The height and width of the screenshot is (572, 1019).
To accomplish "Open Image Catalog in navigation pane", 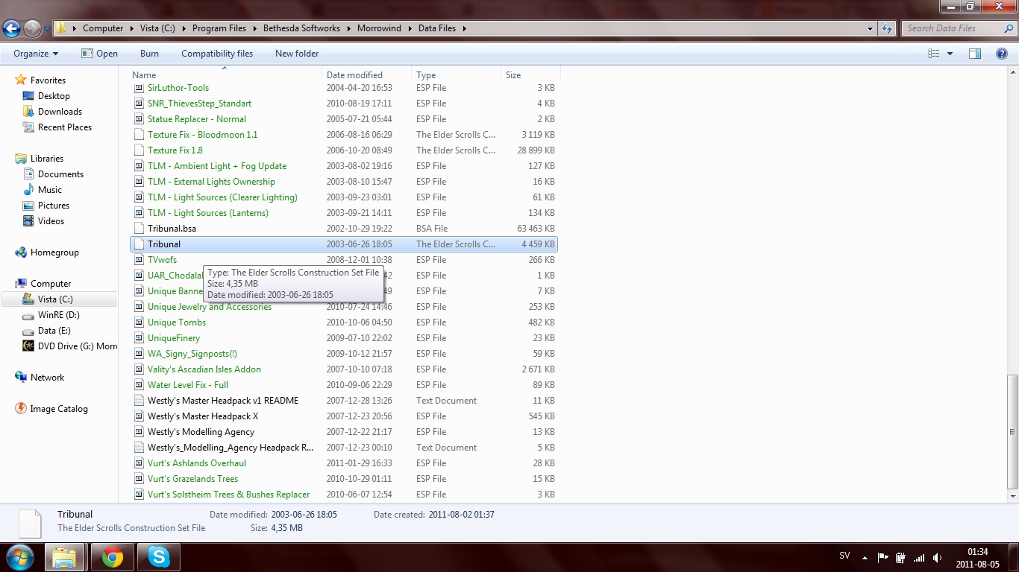I will tap(59, 409).
